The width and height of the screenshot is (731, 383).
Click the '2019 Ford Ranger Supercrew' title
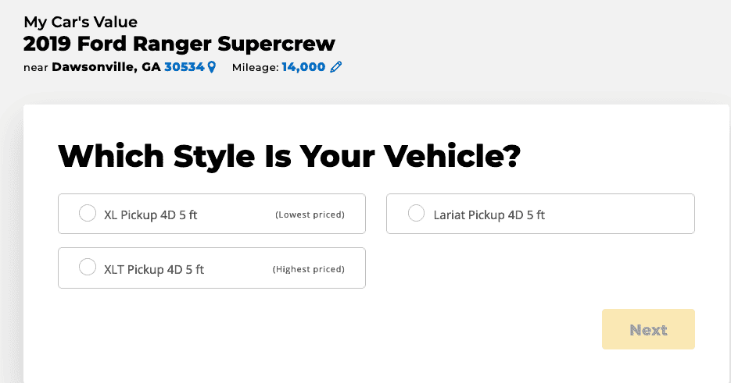coord(179,44)
